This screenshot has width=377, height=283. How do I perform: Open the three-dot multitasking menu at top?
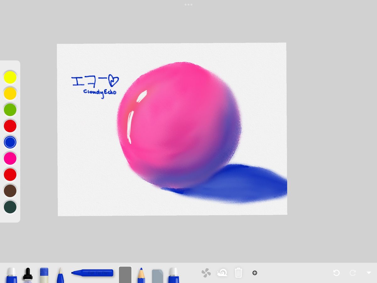click(x=188, y=5)
